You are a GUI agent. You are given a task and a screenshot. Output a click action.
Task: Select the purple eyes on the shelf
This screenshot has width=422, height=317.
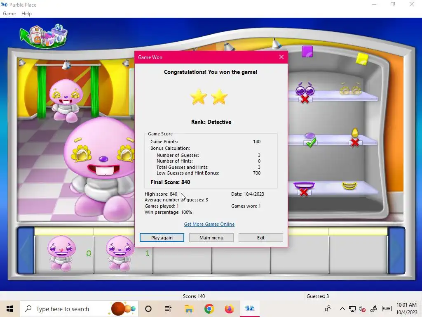[305, 89]
